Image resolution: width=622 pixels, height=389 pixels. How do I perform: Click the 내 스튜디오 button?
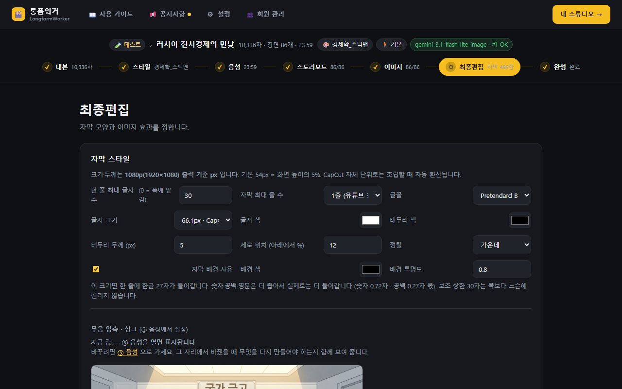[581, 14]
